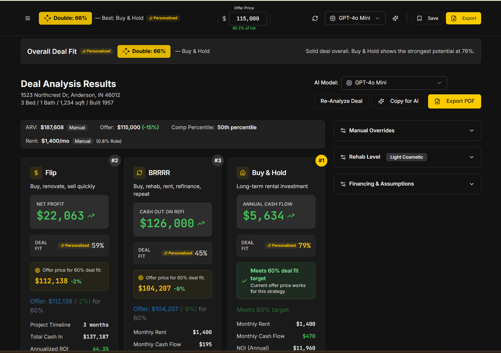Click Personalized badge next to Overall Deal Fit
The width and height of the screenshot is (501, 353).
tap(96, 51)
